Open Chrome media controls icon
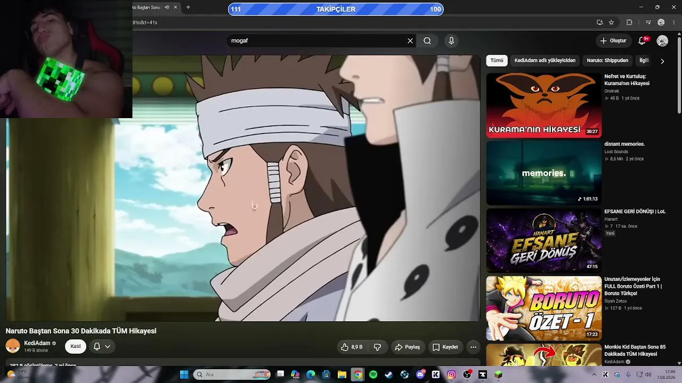This screenshot has width=682, height=383. (x=648, y=22)
